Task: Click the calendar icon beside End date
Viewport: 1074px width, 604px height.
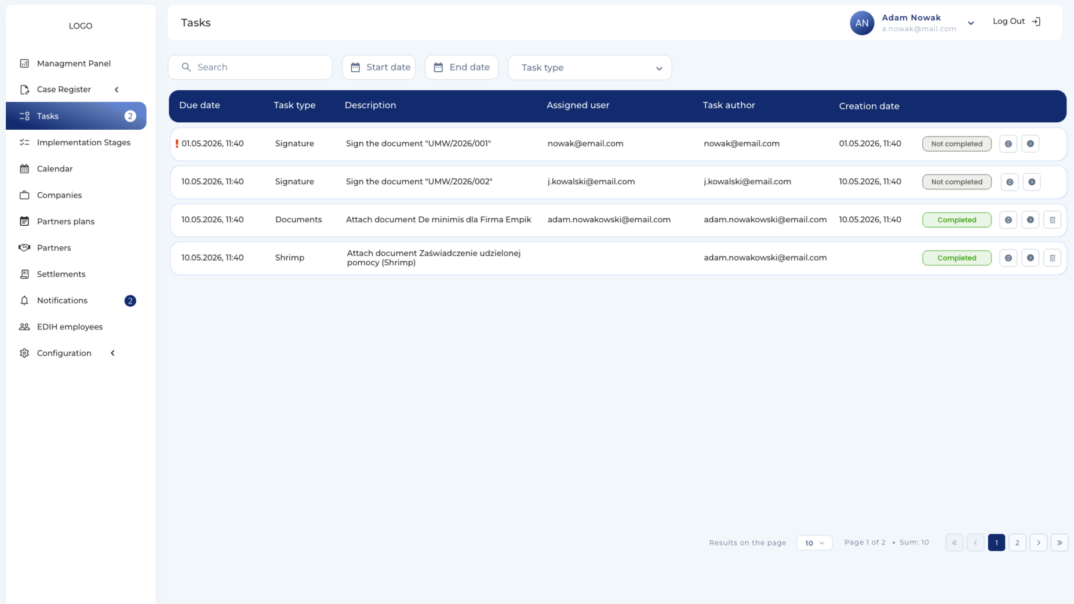Action: click(438, 67)
